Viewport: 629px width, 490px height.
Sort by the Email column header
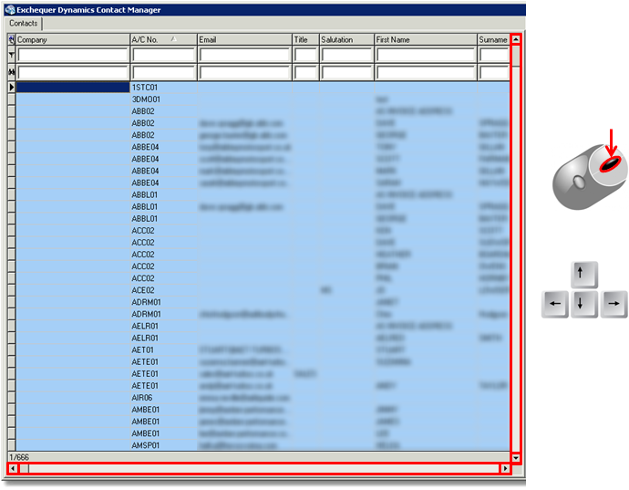pyautogui.click(x=244, y=40)
